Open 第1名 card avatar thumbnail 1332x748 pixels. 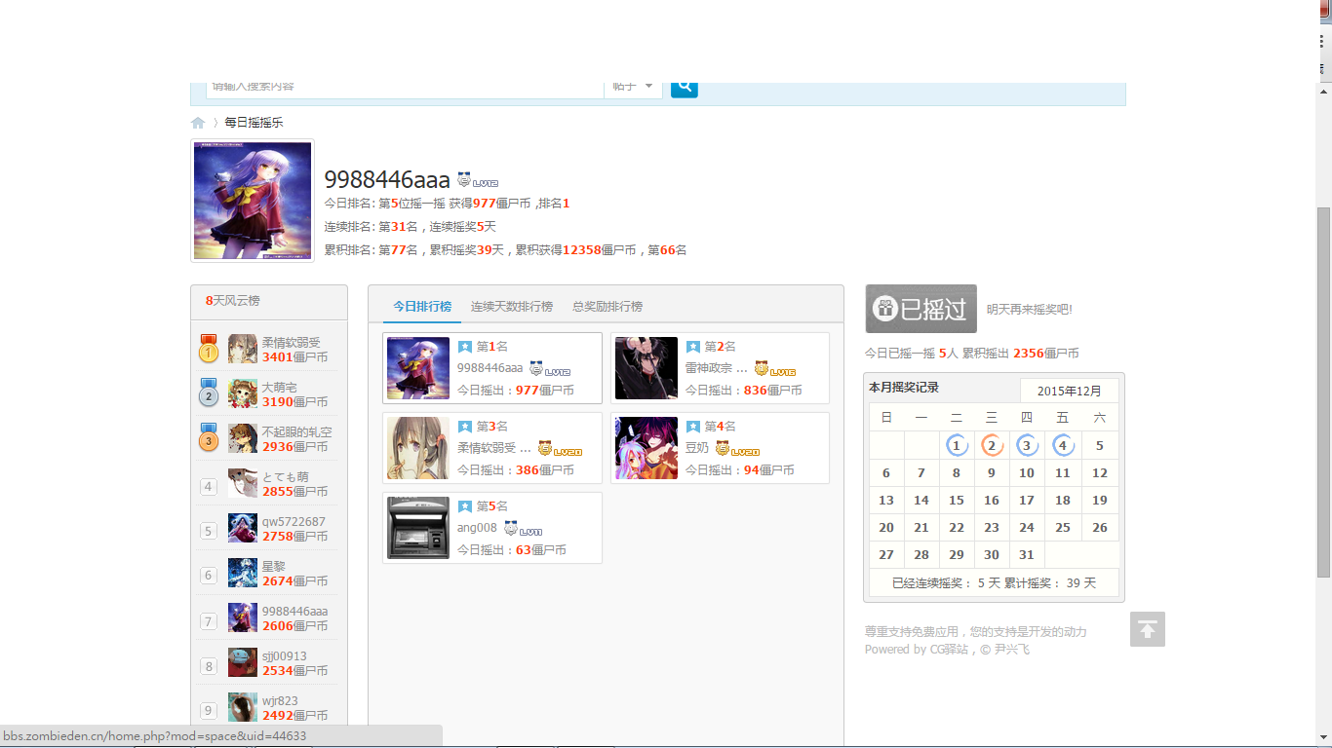[418, 368]
